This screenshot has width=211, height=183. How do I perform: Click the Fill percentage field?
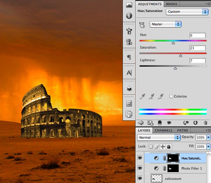(x=201, y=146)
